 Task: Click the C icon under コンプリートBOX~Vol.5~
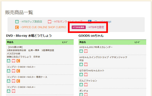click(18, 71)
